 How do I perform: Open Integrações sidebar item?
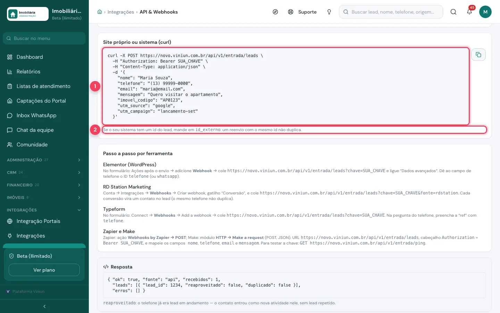point(44,236)
